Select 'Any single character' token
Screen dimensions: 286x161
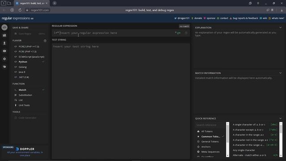coord(255,150)
